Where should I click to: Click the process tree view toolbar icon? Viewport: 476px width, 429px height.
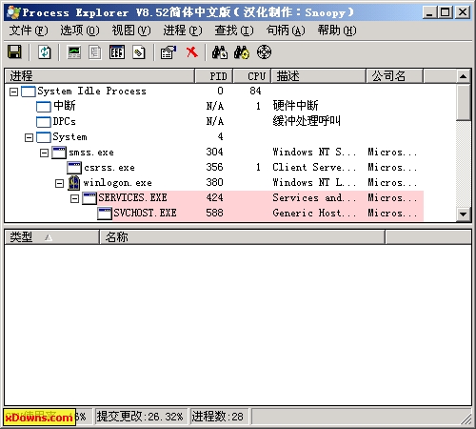point(94,52)
